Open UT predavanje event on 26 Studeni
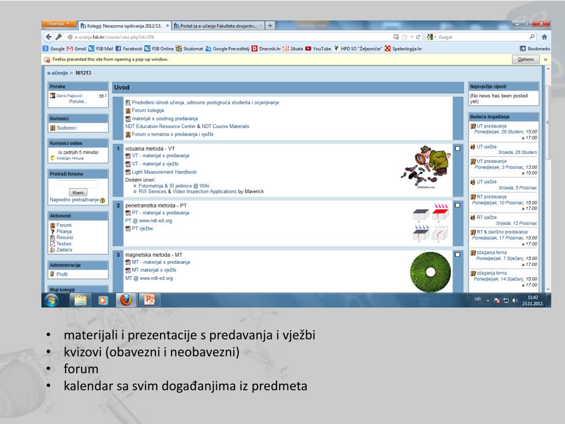This screenshot has width=565, height=424. [x=492, y=126]
